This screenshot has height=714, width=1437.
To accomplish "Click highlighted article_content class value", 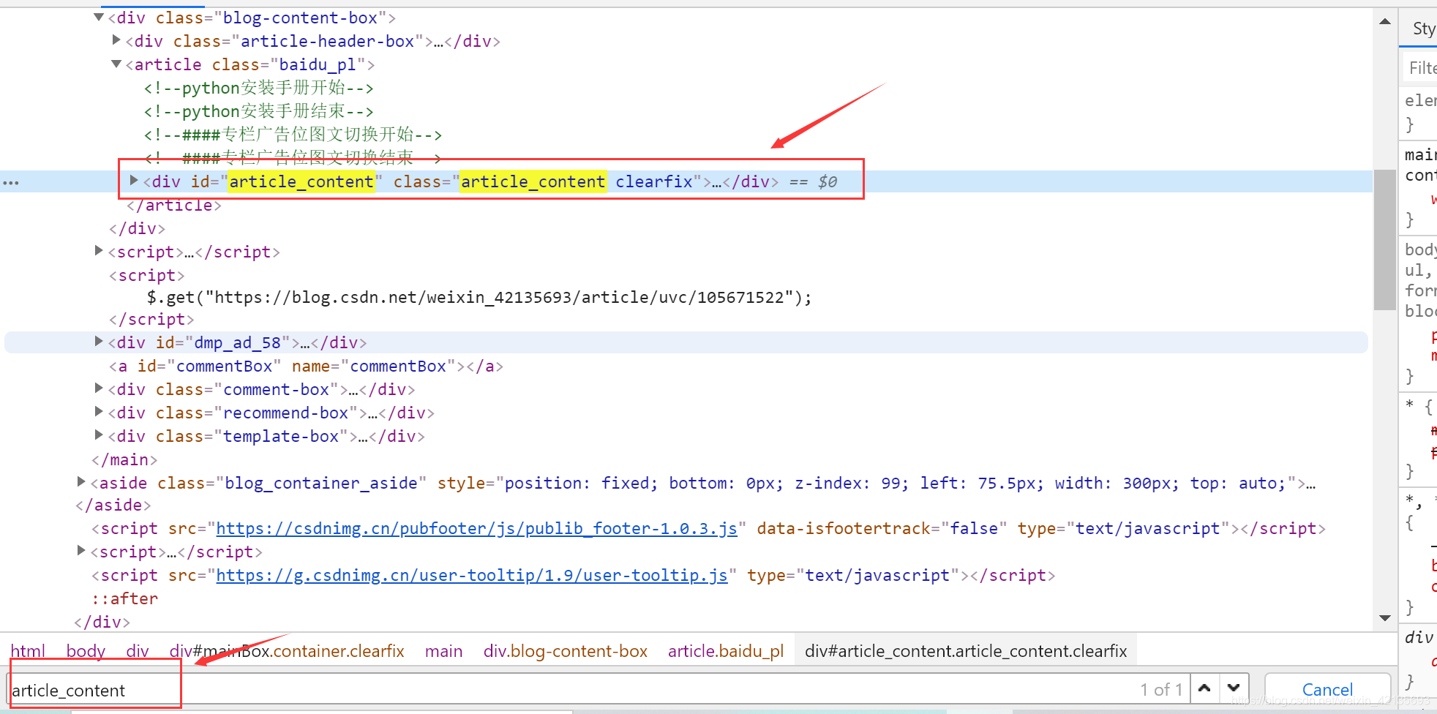I will point(533,181).
